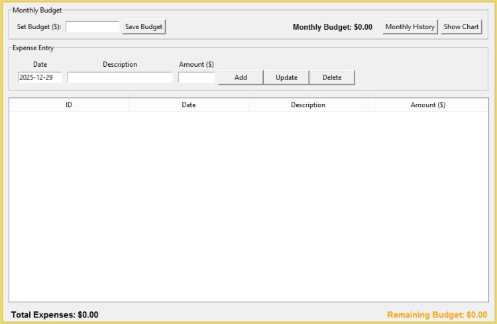Click the "Set Budget ($):" label

[x=39, y=27]
